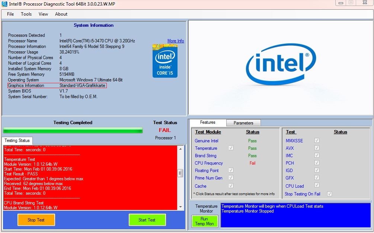The height and width of the screenshot is (233, 374).
Task: Click the CPU Frequency module label
Action: click(209, 163)
